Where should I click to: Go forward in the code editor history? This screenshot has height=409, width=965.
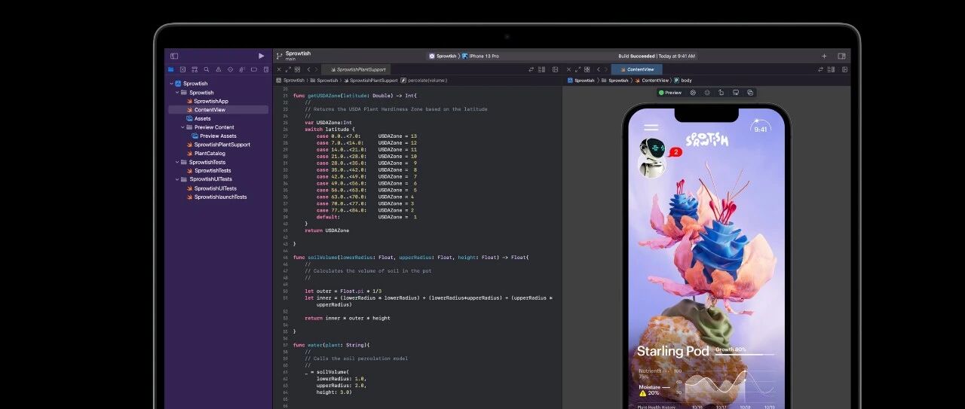[317, 69]
